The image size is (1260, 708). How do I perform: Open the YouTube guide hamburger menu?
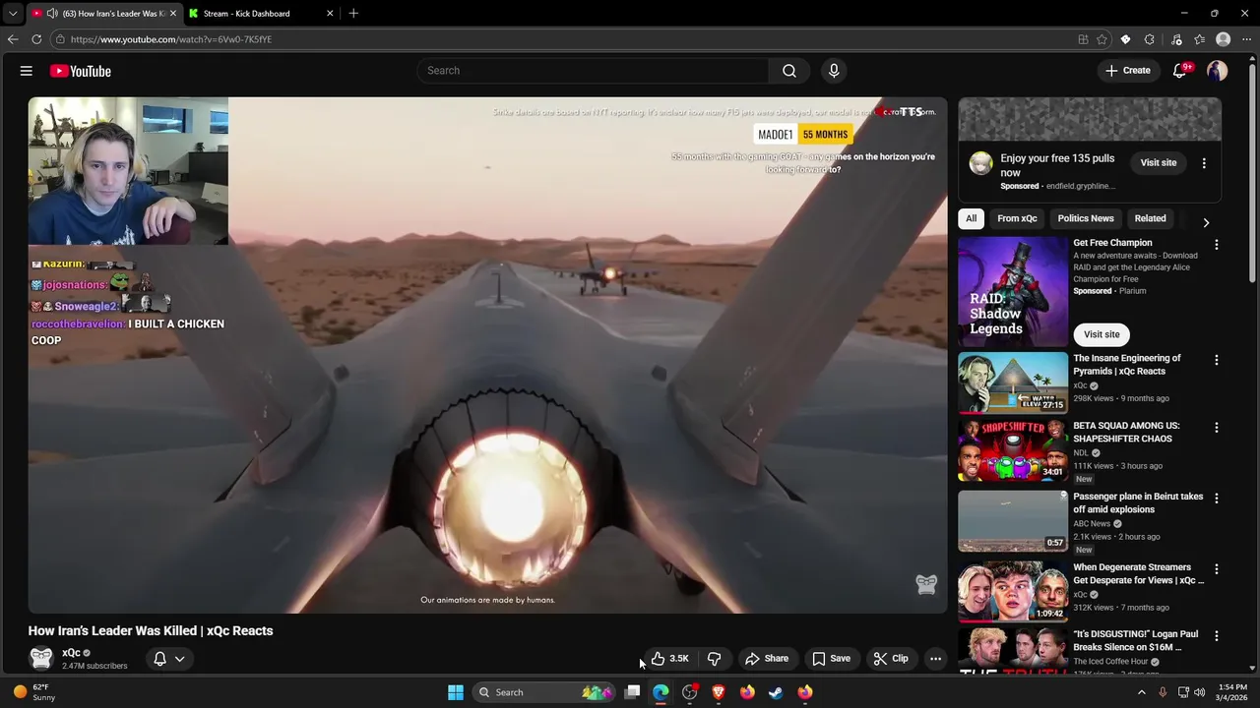[x=27, y=71]
